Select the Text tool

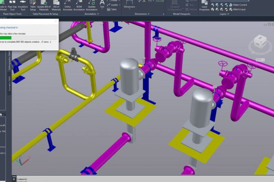(102, 4)
